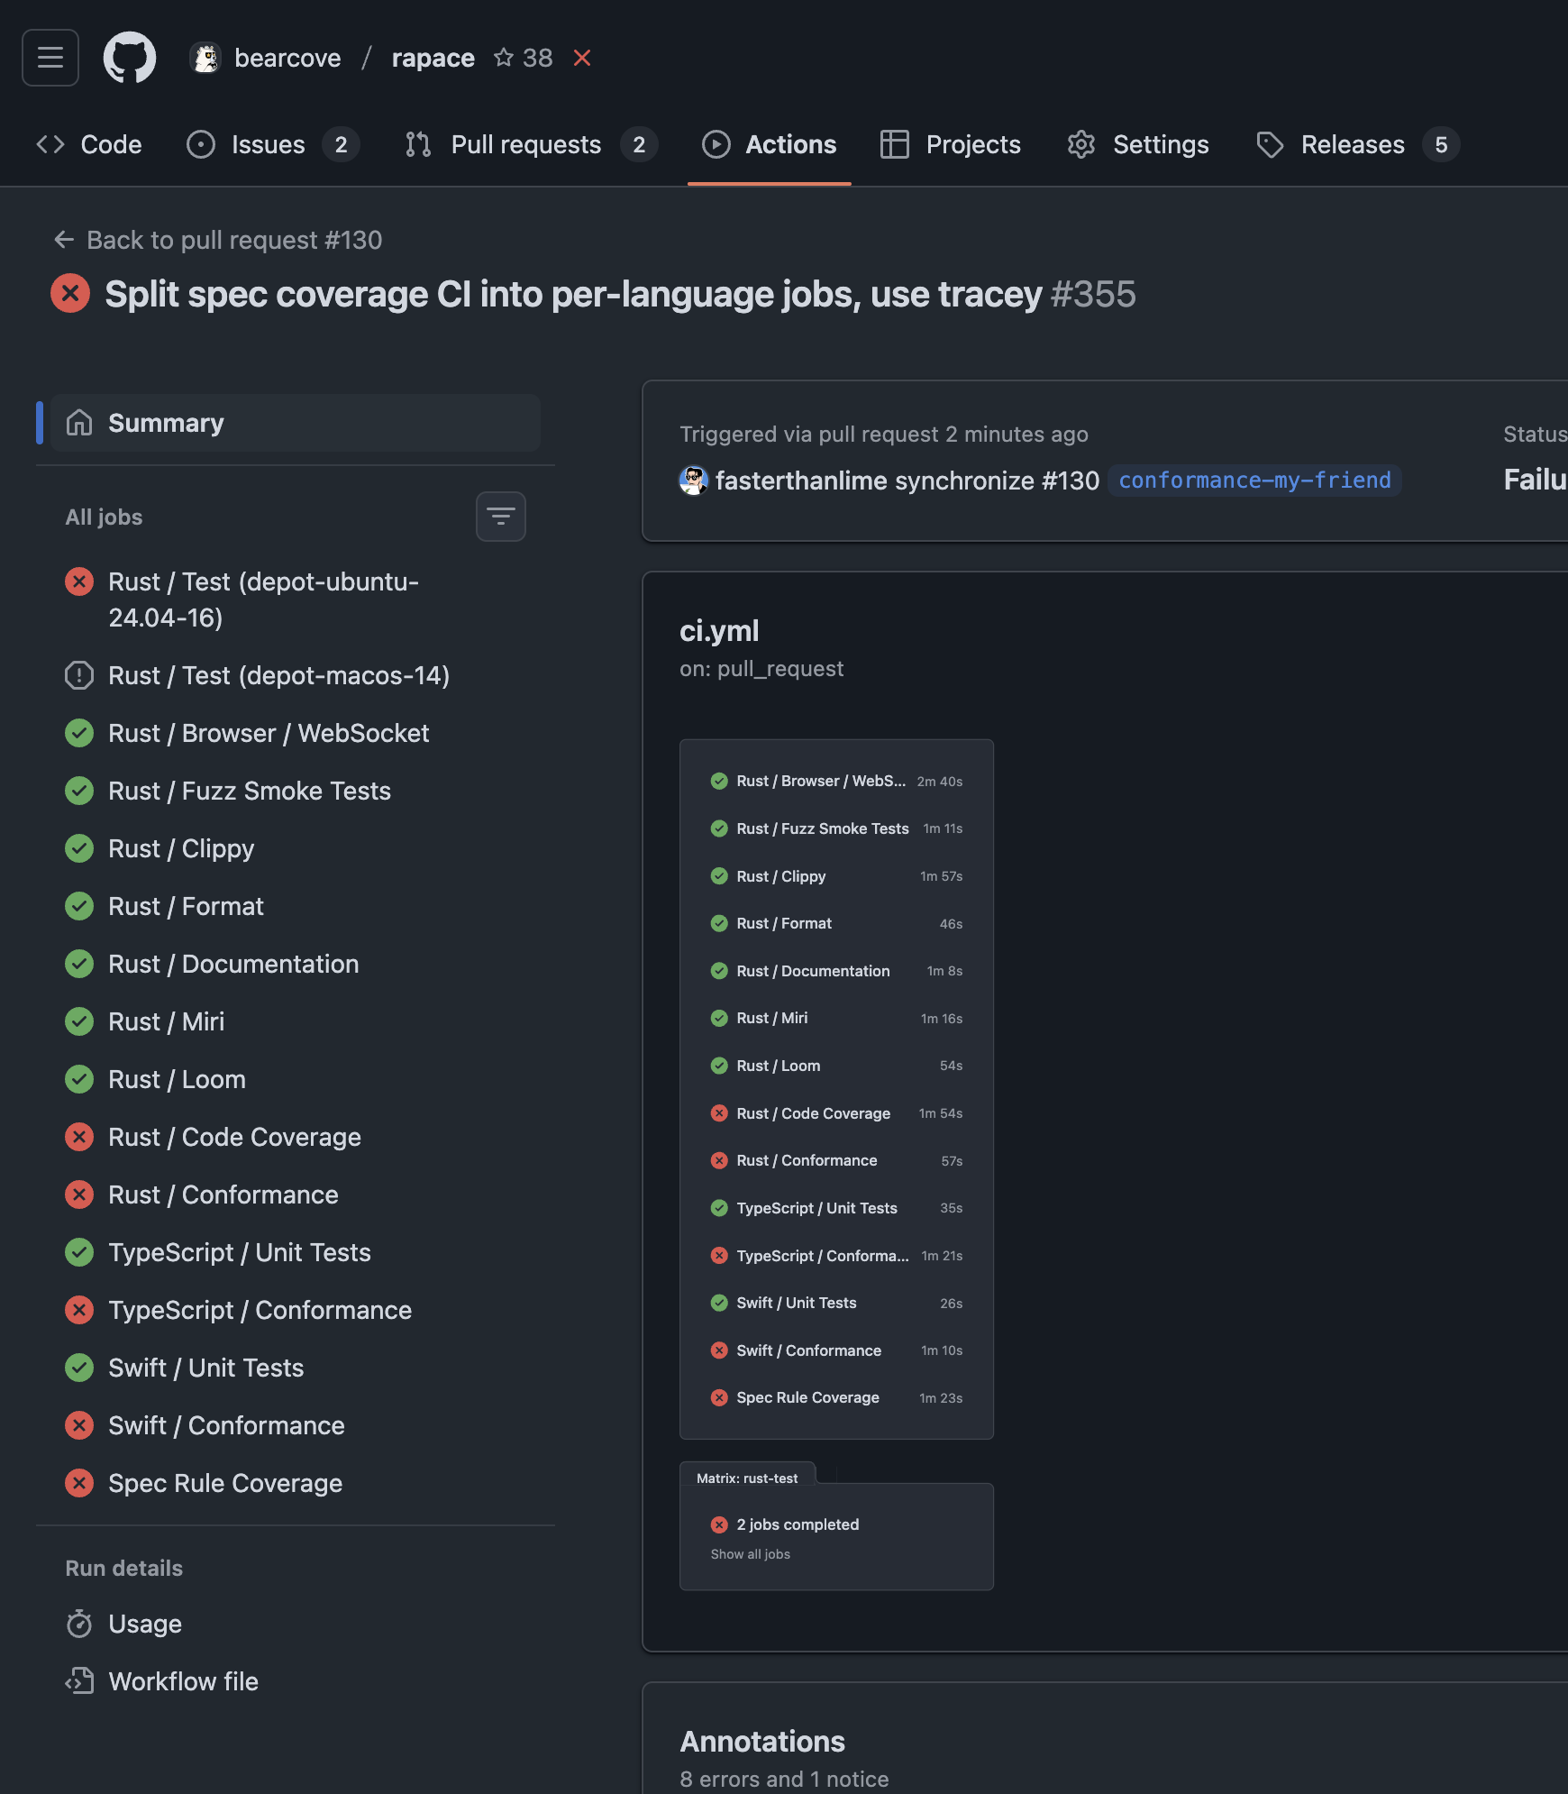Expand the rust-test matrix with Show all jobs
1568x1794 pixels.
click(750, 1554)
